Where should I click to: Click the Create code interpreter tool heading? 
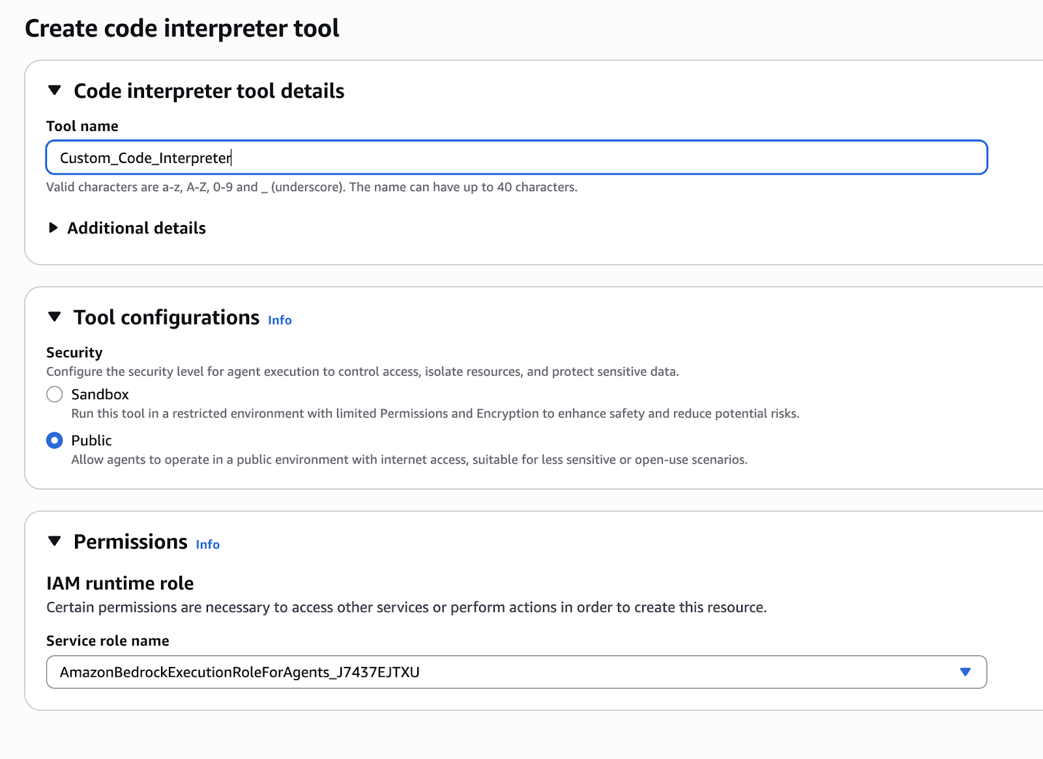pos(182,29)
